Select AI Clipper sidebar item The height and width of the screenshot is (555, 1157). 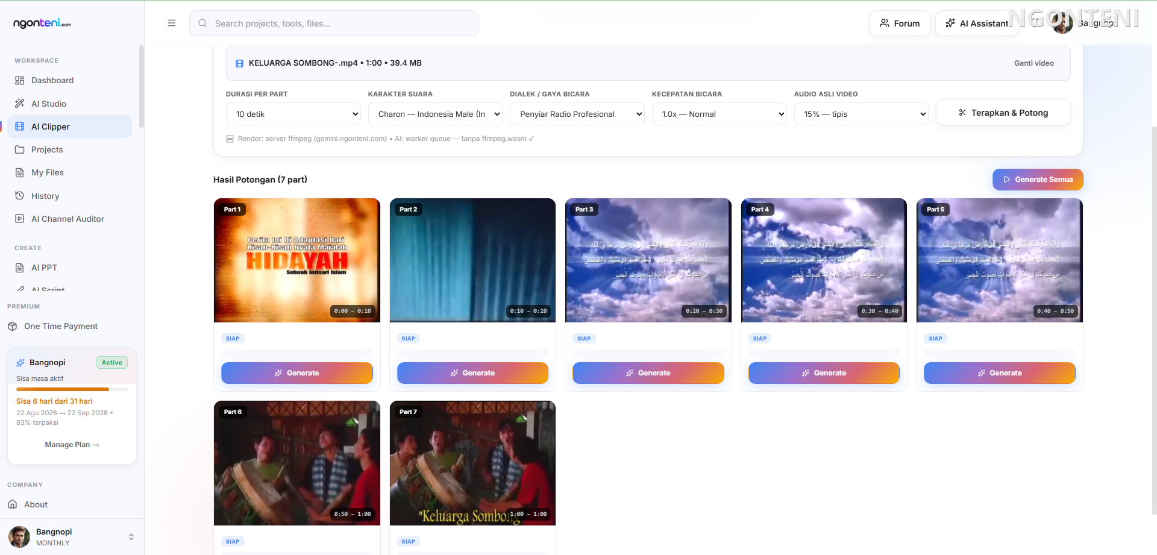pos(69,127)
